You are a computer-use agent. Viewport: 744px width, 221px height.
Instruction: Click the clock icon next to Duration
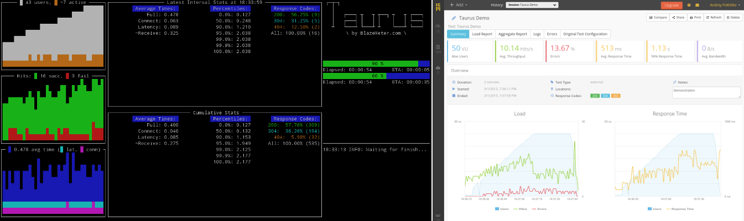[454, 82]
